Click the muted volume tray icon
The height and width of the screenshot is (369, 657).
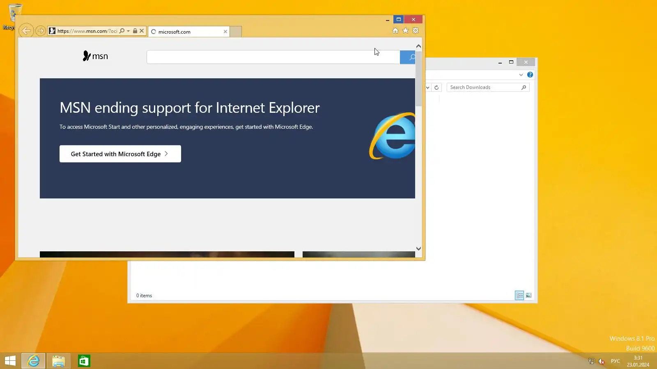[602, 361]
